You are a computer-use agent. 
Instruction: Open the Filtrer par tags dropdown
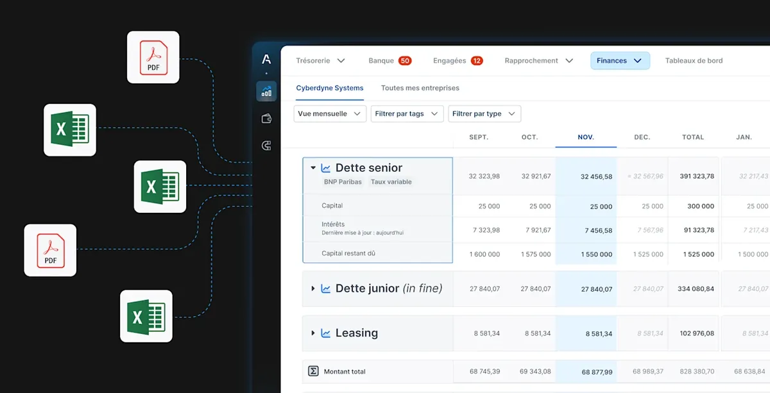[407, 113]
